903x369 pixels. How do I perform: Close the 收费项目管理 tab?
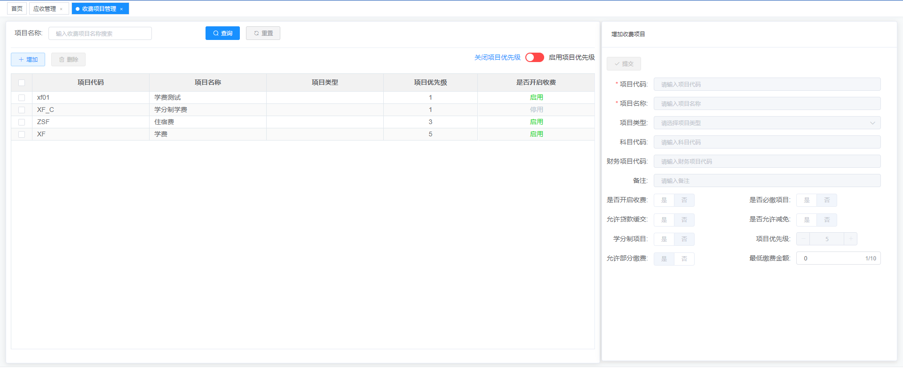[121, 9]
